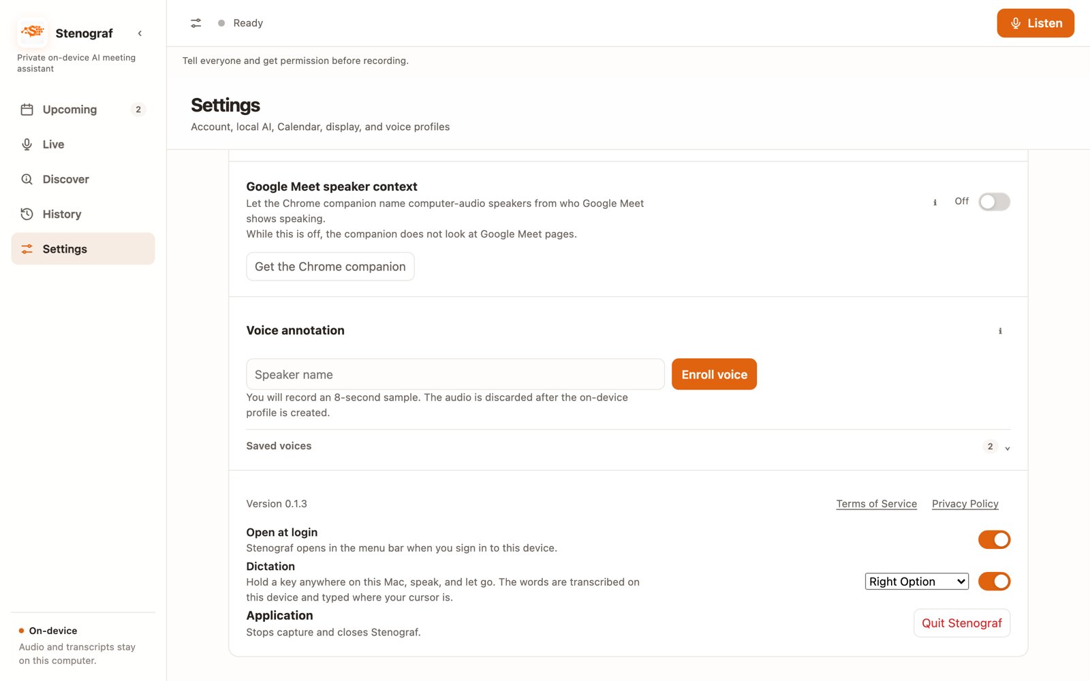Click the Settings sliders icon in sidebar
1090x681 pixels.
pos(27,249)
